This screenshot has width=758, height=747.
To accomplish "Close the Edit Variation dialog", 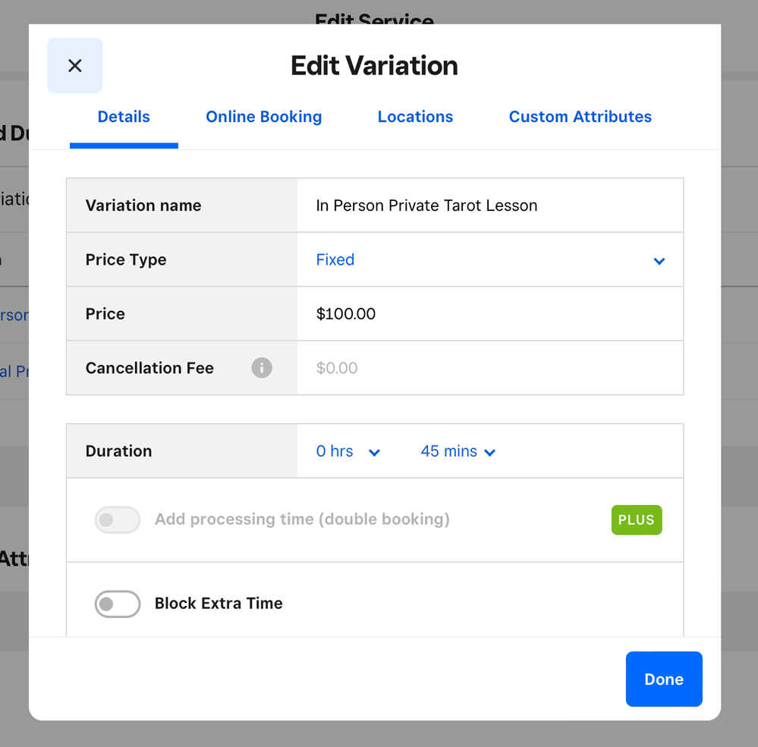I will point(75,66).
